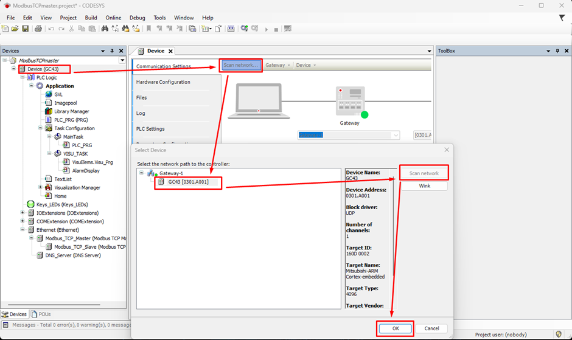Pin the ToolBox panel with pushpin icon

557,51
